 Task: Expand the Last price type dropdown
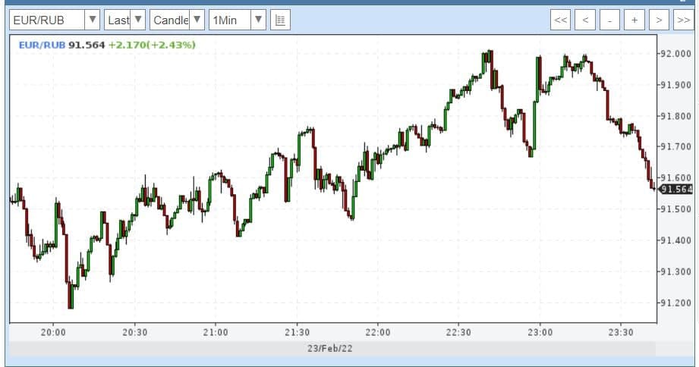(x=124, y=20)
